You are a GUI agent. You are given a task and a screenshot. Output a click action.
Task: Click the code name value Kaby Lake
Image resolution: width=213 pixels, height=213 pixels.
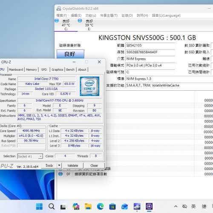[32, 84]
